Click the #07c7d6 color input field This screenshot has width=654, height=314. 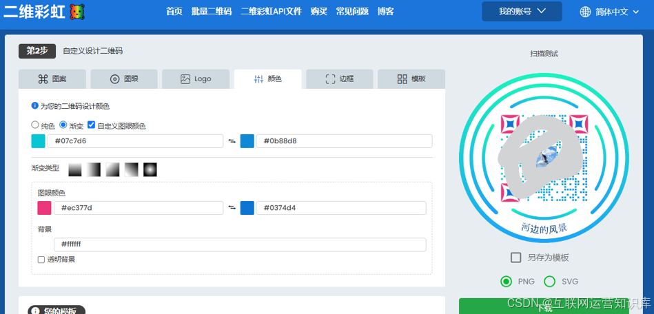135,141
